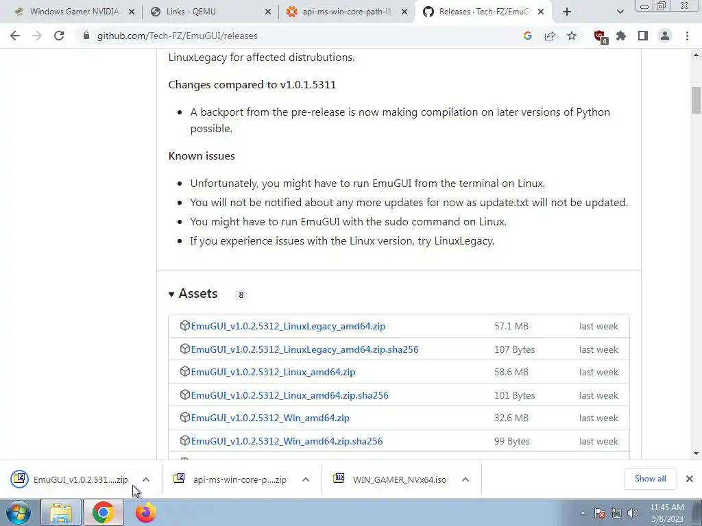Image resolution: width=702 pixels, height=526 pixels.
Task: Reload the GitHub releases page
Action: coord(59,36)
